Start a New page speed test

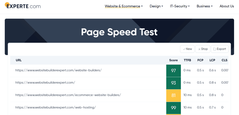pos(187,49)
